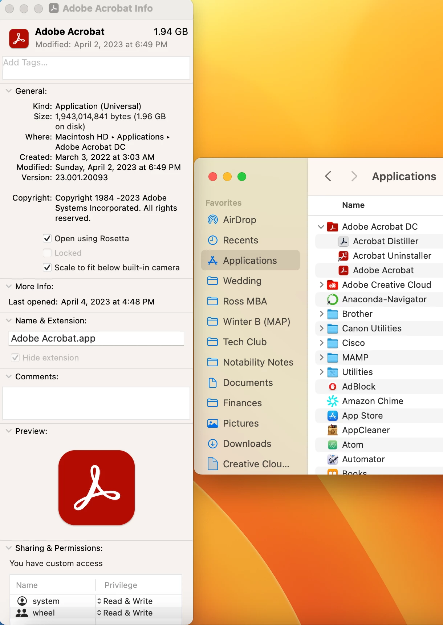Open Winter B (MAP) in the sidebar
The image size is (443, 625).
pyautogui.click(x=251, y=322)
